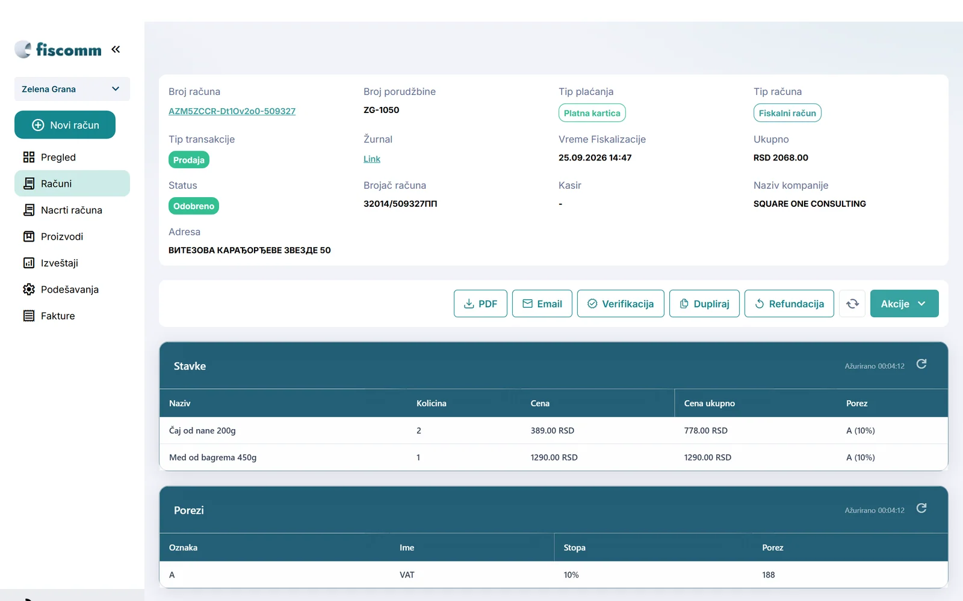Viewport: 963px width, 601px height.
Task: Open Verifikacija of the invoice
Action: tap(621, 304)
